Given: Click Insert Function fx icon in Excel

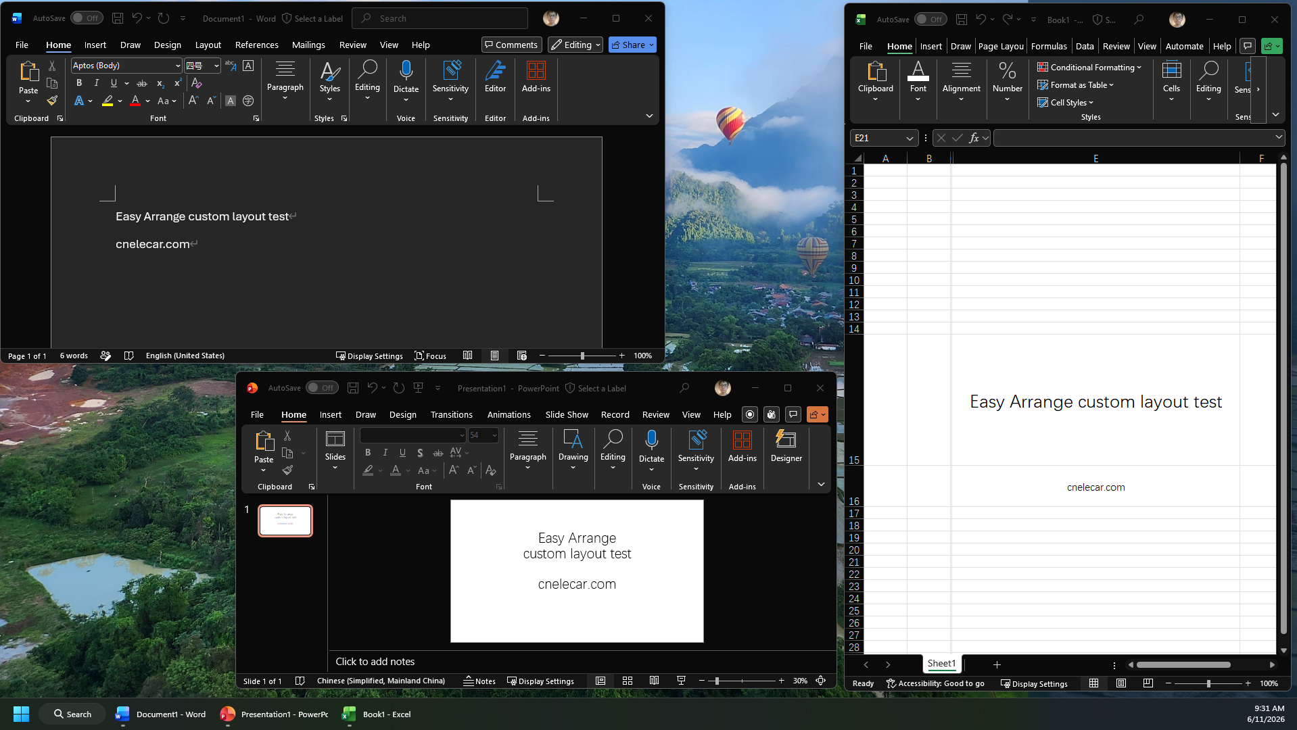Looking at the screenshot, I should (x=974, y=138).
